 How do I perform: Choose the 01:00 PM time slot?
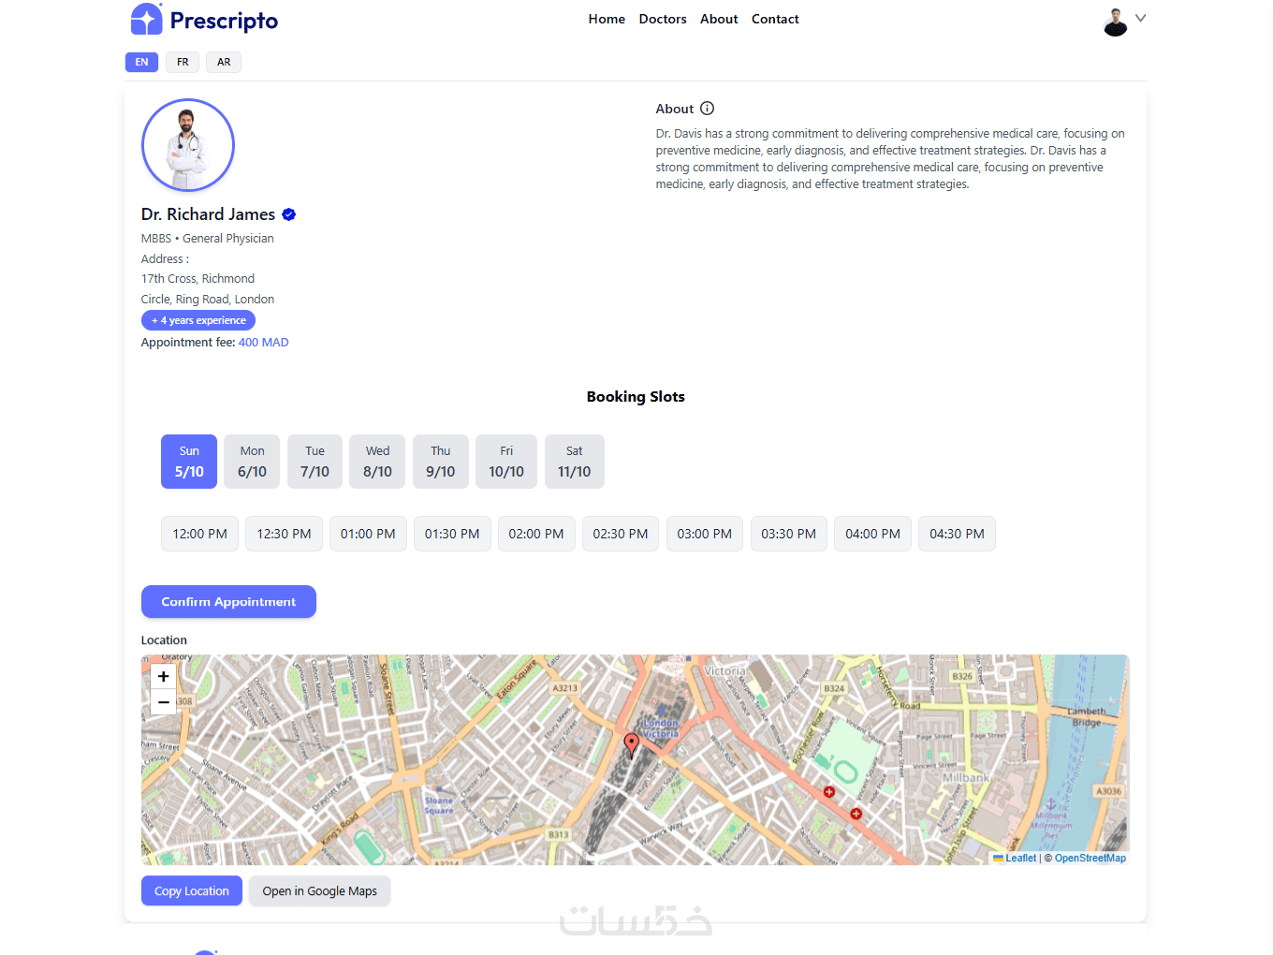coord(368,534)
